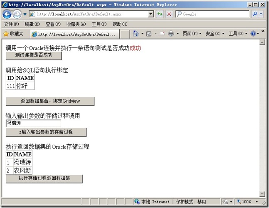Click the status bar privacy/security icon
The width and height of the screenshot is (269, 208).
tap(225, 202)
